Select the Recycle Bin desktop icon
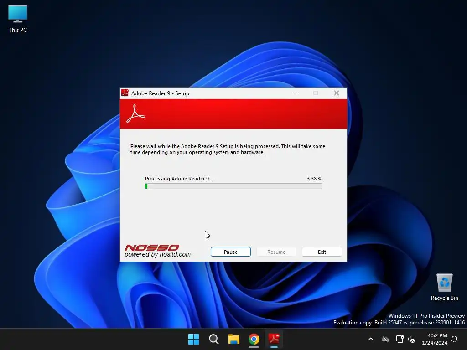This screenshot has height=350, width=467. [x=444, y=287]
